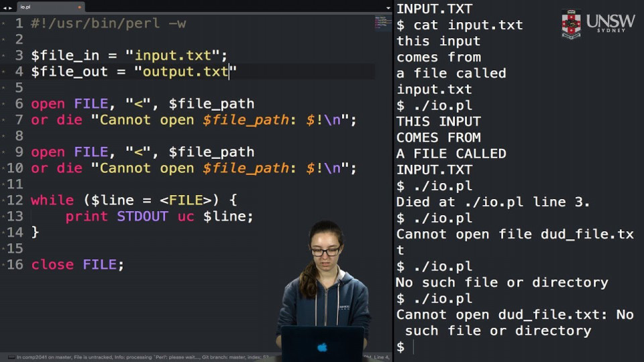The image size is (644, 362).
Task: Click line number 12 in the gutter
Action: tap(15, 200)
